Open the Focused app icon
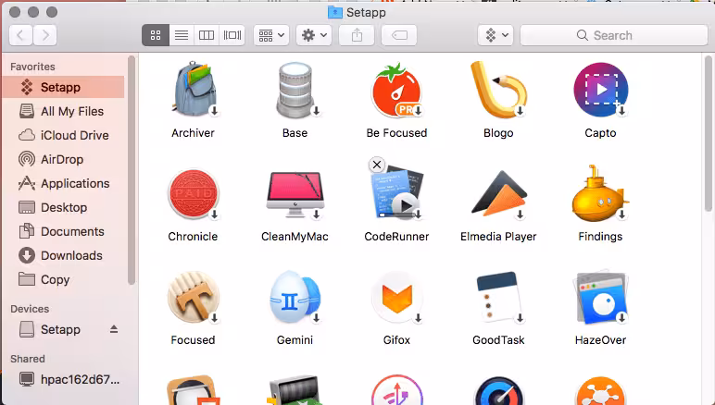 (193, 298)
